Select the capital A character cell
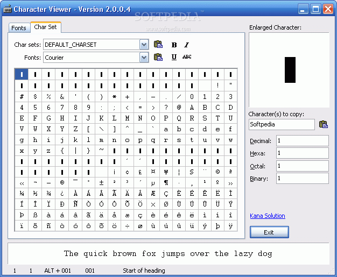This screenshot has height=277, width=337. point(192,107)
